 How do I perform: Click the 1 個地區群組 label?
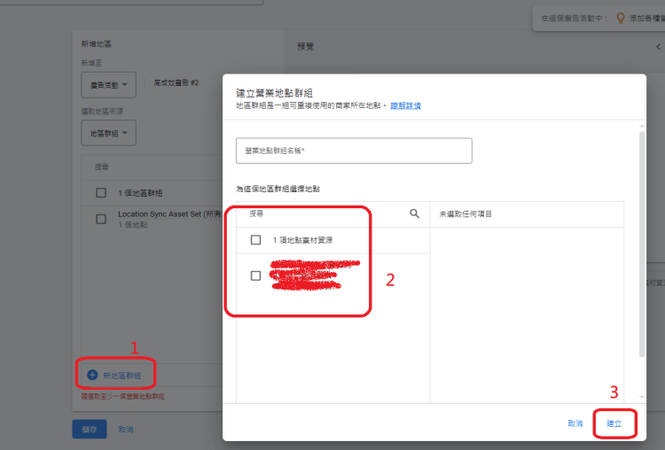(140, 193)
